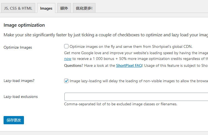Switch to the JS, CSS & HTML tab
This screenshot has height=135, width=208.
click(18, 8)
